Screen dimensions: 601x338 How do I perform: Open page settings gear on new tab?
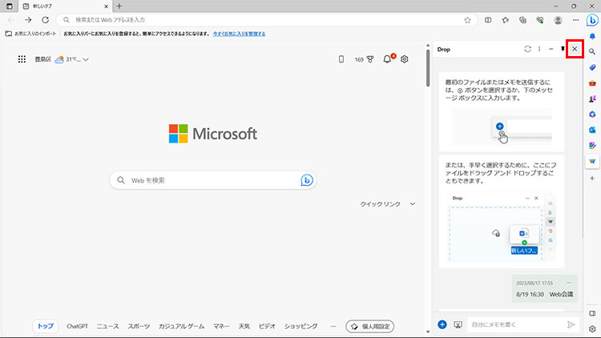405,59
